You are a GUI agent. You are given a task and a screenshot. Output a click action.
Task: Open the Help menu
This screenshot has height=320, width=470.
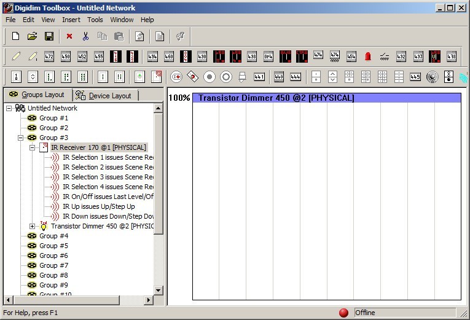click(x=147, y=20)
